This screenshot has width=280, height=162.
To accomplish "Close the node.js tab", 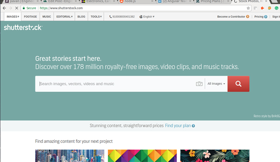I will pyautogui.click(x=152, y=1).
